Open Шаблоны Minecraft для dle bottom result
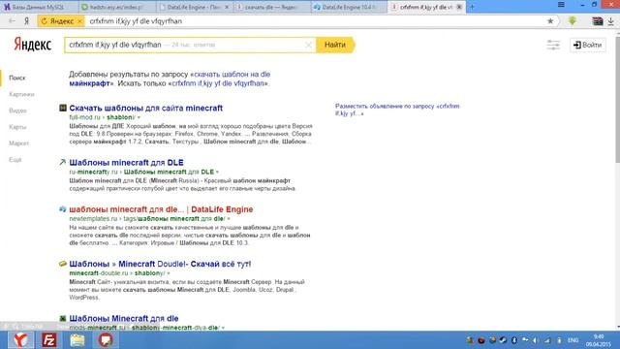The width and height of the screenshot is (620, 349). pyautogui.click(x=124, y=318)
